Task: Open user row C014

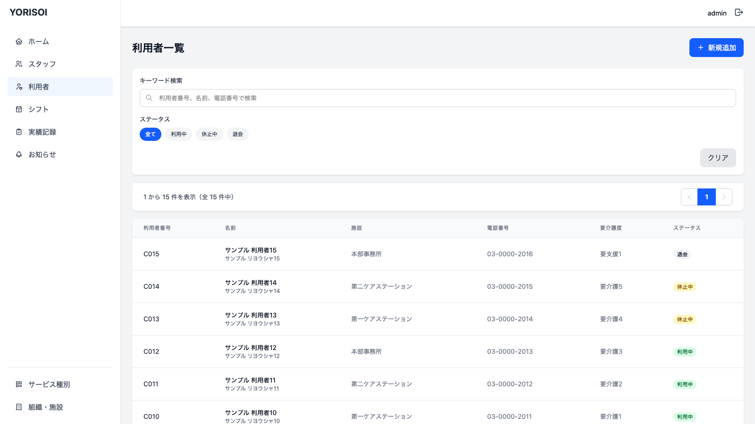Action: coord(438,286)
